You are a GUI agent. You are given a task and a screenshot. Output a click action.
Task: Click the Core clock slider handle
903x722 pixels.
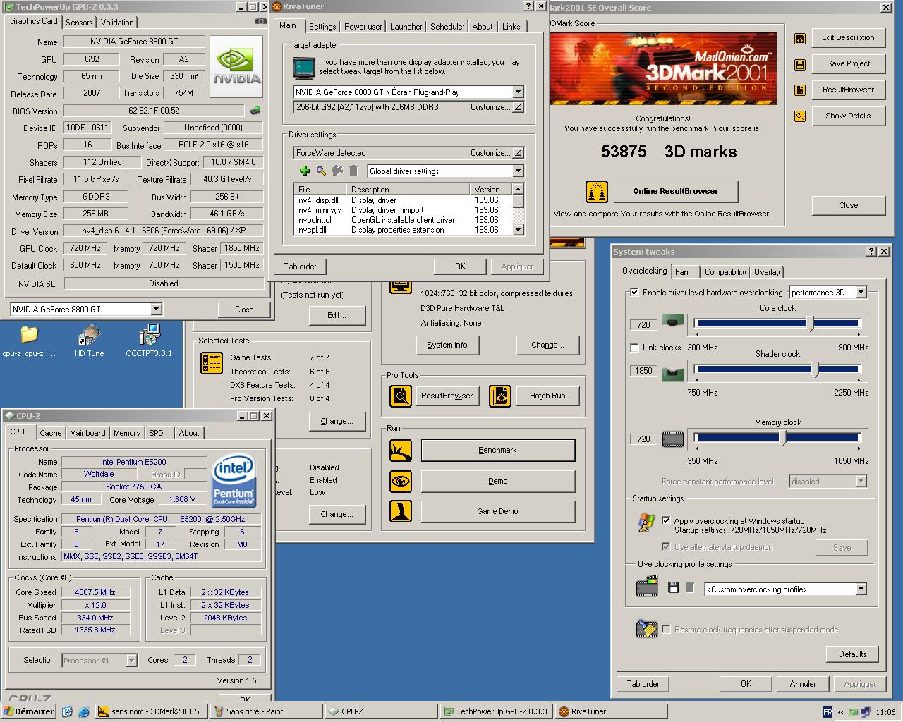click(x=811, y=324)
